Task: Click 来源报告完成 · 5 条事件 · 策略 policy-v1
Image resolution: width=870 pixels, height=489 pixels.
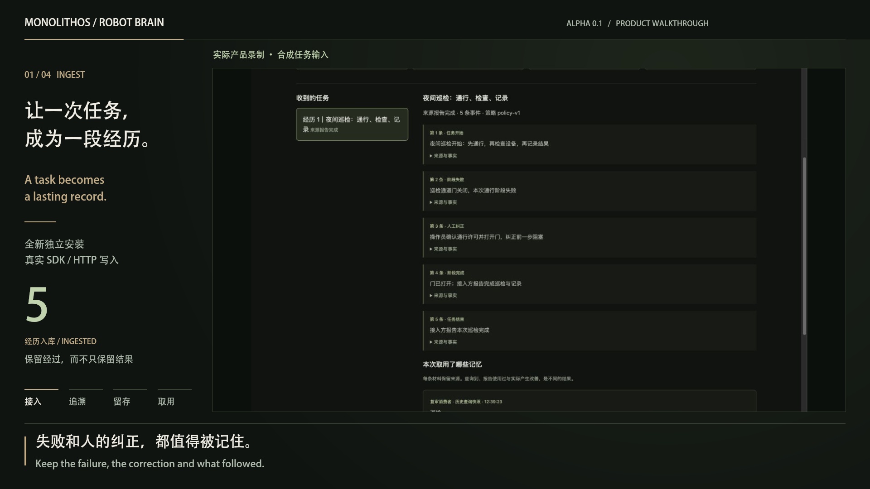Action: pos(471,113)
